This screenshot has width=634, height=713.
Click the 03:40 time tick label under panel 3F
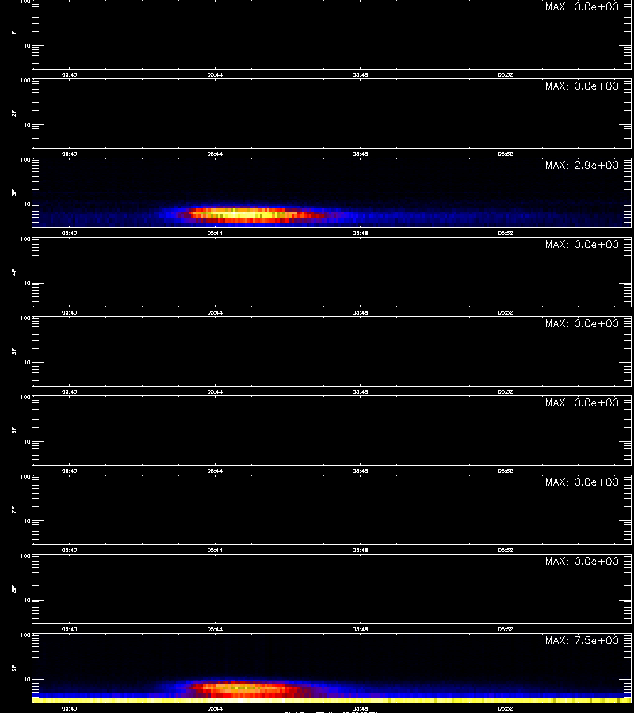click(69, 233)
